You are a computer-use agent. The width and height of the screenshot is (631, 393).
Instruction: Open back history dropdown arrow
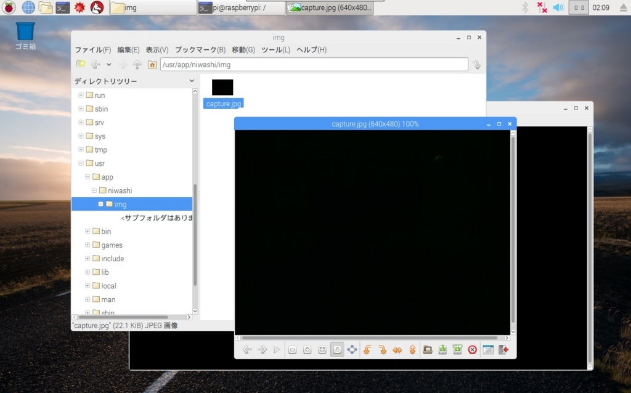108,64
